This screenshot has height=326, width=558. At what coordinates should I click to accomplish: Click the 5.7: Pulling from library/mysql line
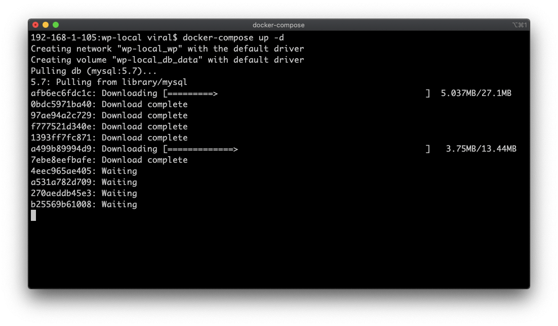pos(109,82)
